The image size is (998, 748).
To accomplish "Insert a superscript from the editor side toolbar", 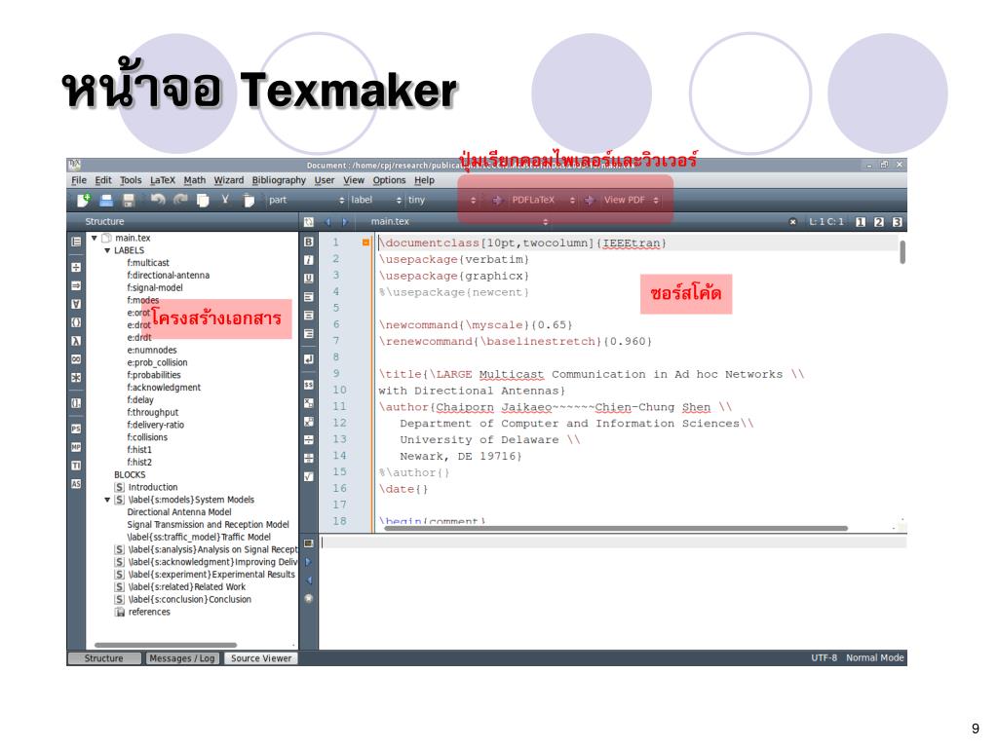I will click(x=309, y=422).
